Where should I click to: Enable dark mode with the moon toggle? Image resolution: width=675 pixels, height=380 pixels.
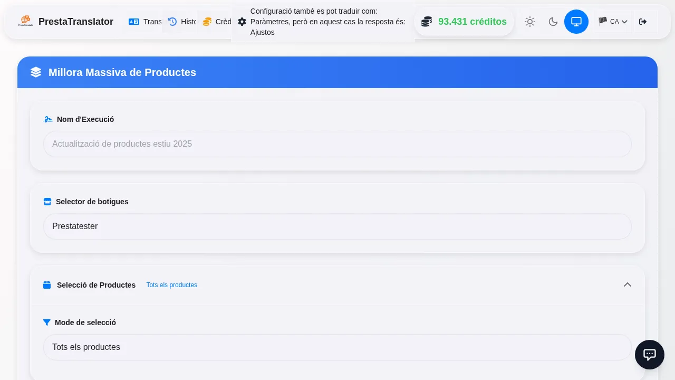[553, 22]
